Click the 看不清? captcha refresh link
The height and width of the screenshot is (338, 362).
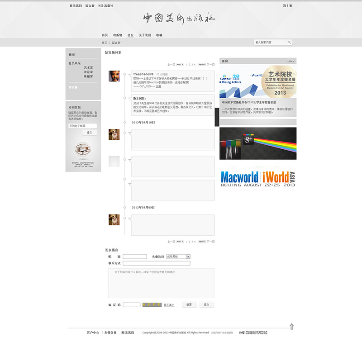[169, 305]
